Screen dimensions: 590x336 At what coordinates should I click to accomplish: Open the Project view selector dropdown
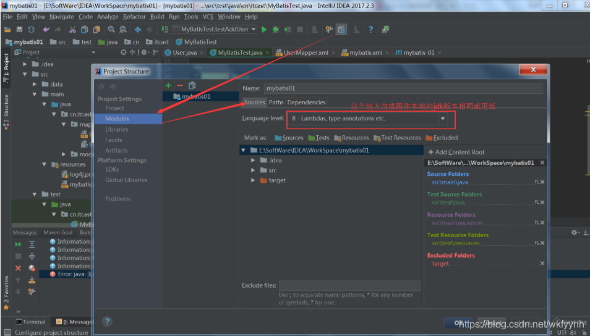[x=93, y=52]
